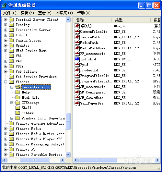This screenshot has width=162, height=172.
Task: Click the string icon for MediaPath
Action: [x=77, y=43]
